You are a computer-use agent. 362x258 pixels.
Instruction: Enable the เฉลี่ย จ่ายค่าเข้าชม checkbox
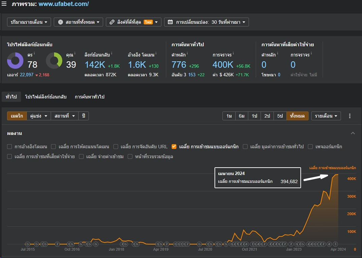coord(81,156)
